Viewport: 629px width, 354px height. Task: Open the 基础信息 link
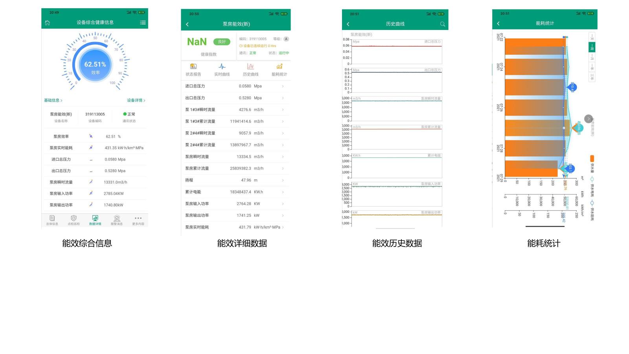tap(51, 100)
